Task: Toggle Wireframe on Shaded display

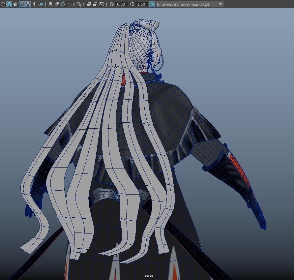Action: (22, 4)
